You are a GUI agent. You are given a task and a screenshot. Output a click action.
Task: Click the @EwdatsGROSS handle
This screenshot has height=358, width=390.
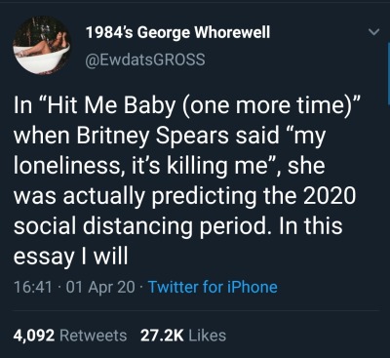coord(145,60)
